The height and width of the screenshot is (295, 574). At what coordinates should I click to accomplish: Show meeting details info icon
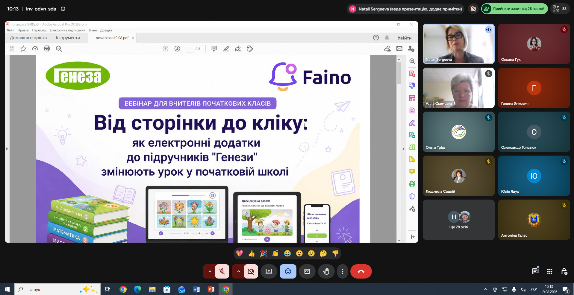[63, 9]
